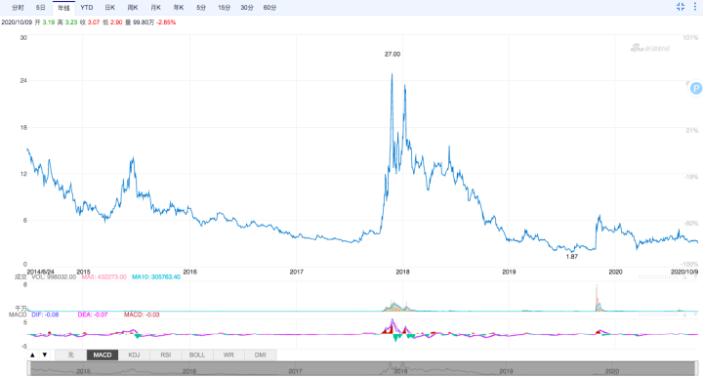Switch to 周K weekly candlestick tab
Viewport: 703px width, 378px height.
tap(133, 8)
